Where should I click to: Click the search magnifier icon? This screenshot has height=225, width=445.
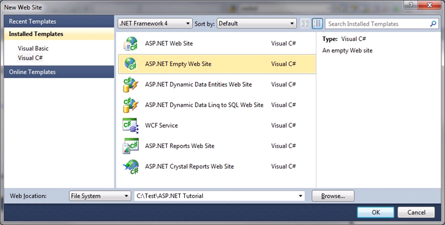point(433,24)
